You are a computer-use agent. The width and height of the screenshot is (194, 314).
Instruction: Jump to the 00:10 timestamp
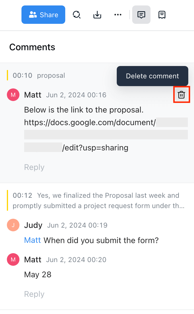[23, 75]
